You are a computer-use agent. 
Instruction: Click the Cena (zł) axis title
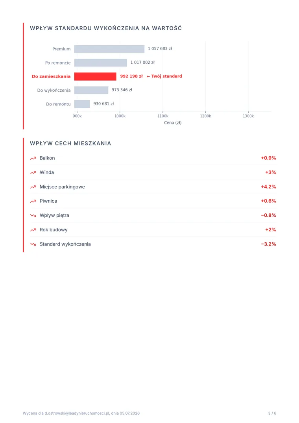[x=173, y=123]
